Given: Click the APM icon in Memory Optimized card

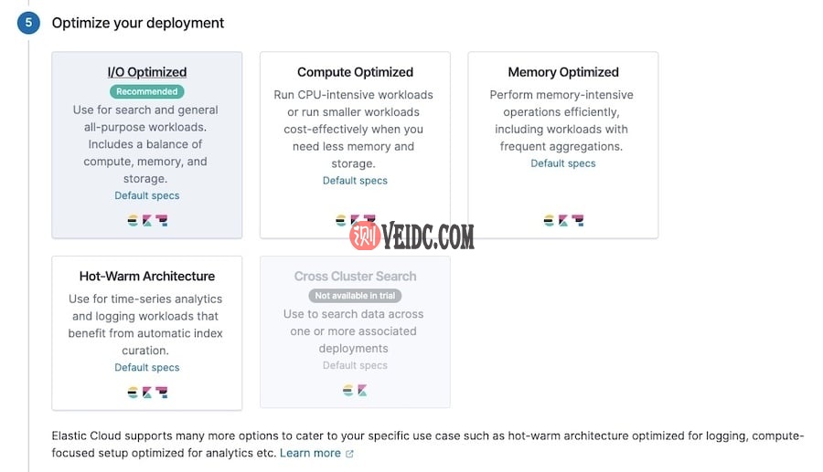Looking at the screenshot, I should 577,220.
